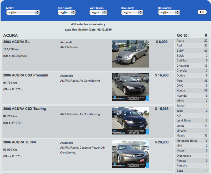Click the Stock P1370 text
The height and width of the screenshot is (174, 211).
[x=12, y=123]
